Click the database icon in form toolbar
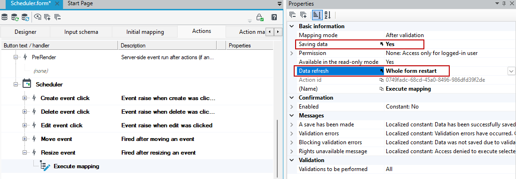The height and width of the screenshot is (179, 516). pos(5,17)
